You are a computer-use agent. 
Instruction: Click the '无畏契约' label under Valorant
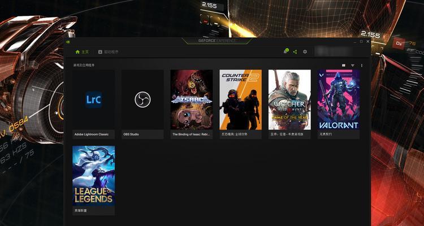coord(325,134)
